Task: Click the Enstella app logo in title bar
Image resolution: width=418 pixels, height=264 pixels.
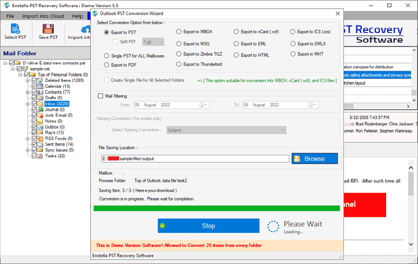Action: coord(6,5)
